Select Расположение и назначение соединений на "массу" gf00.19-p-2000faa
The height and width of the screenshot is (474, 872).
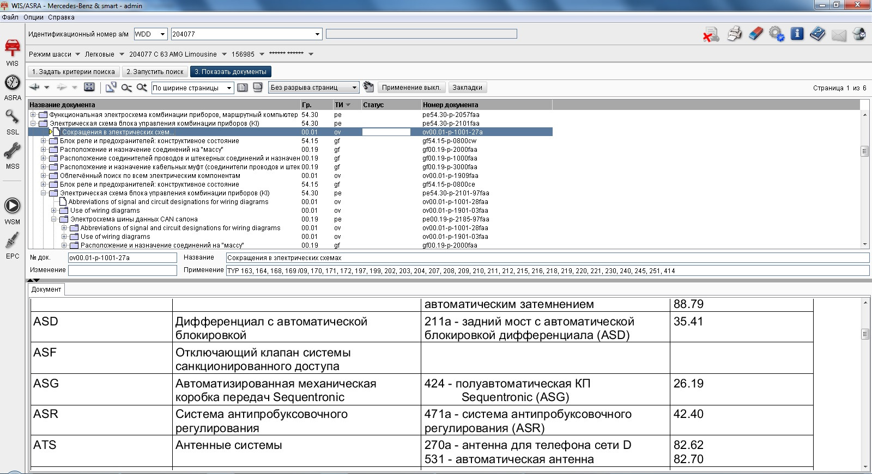(x=141, y=150)
